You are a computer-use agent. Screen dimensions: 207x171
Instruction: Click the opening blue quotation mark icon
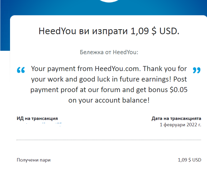click(x=21, y=70)
